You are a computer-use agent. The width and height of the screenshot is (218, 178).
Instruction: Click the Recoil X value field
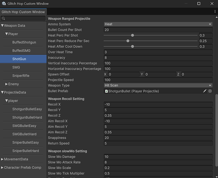(x=158, y=104)
